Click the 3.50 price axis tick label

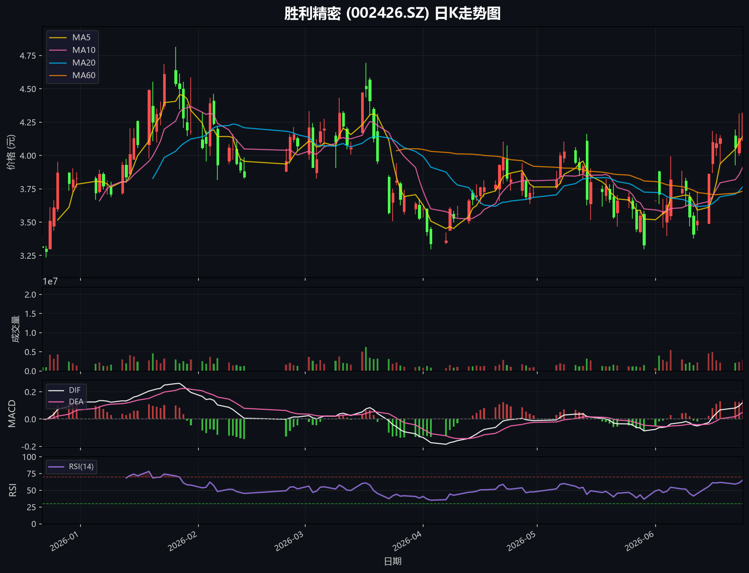coord(28,223)
